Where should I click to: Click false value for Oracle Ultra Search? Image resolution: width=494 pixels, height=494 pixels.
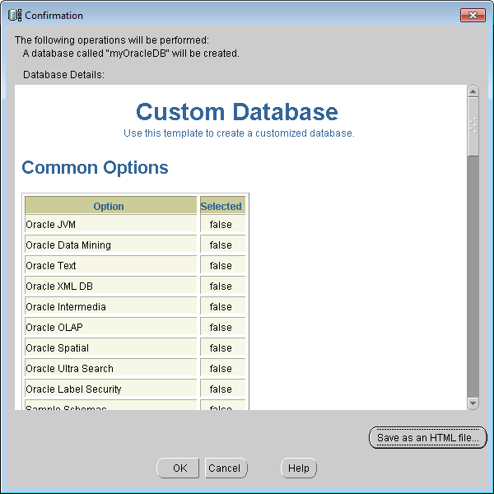(221, 369)
